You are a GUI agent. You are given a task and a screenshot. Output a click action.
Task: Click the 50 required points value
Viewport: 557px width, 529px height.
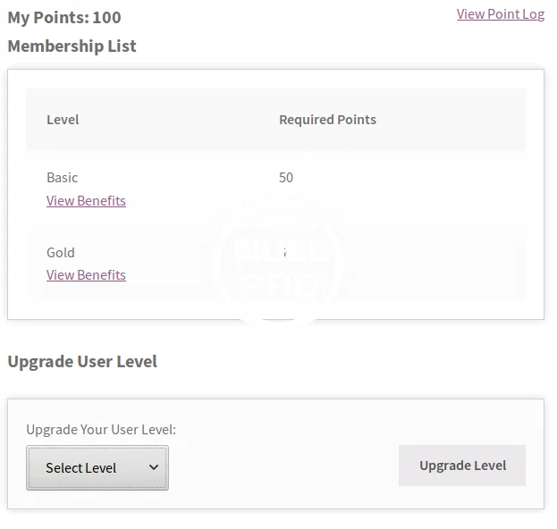click(x=286, y=177)
